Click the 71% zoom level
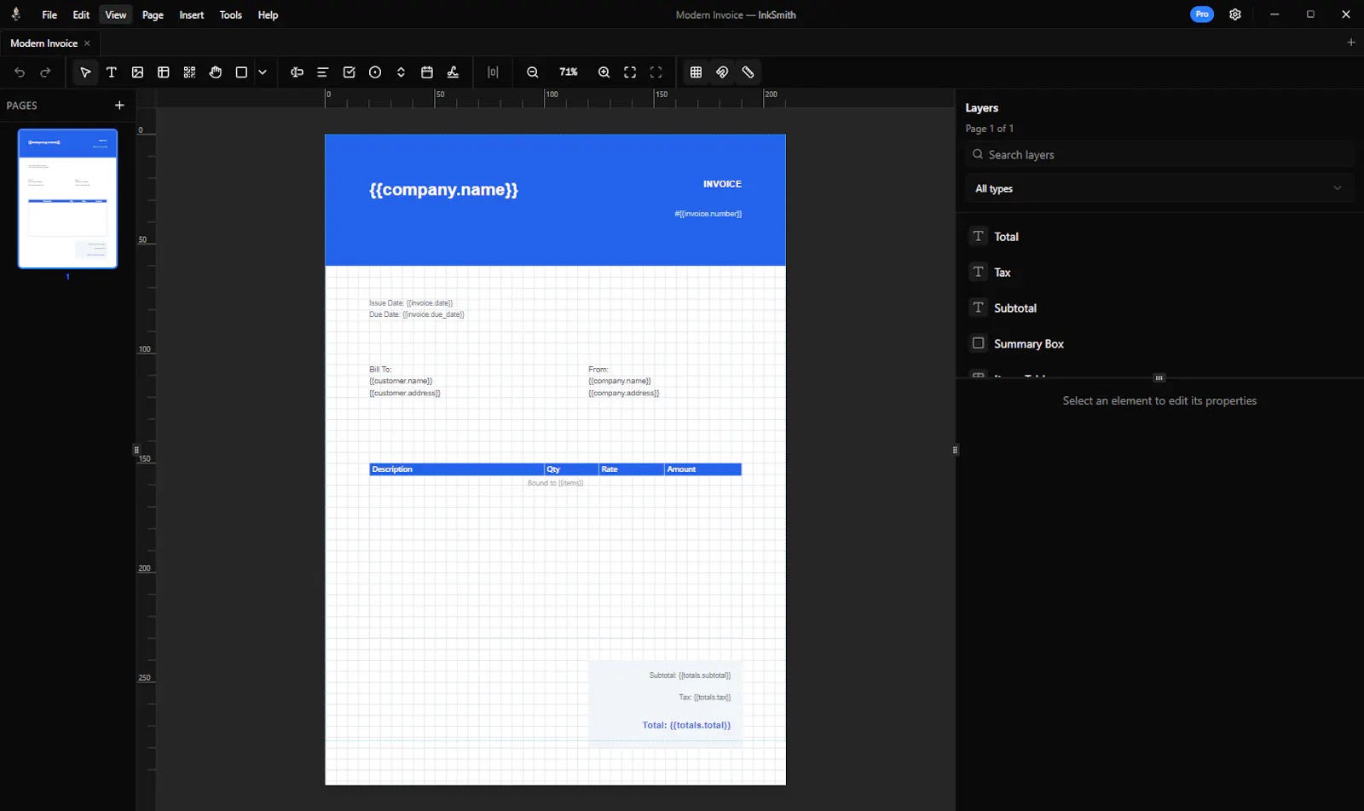The width and height of the screenshot is (1364, 811). (569, 72)
